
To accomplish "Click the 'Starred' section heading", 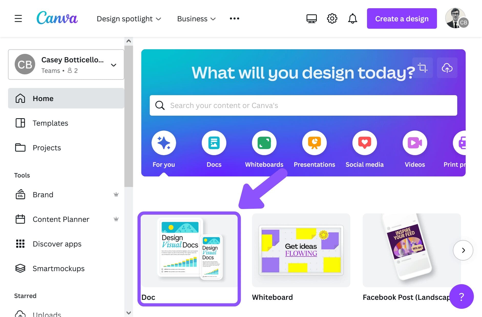I will click(25, 296).
